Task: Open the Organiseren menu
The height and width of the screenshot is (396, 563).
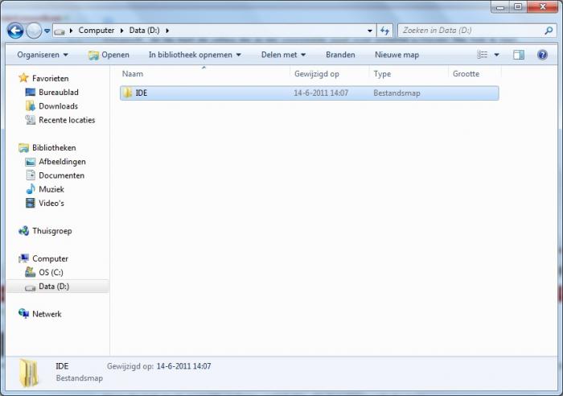Action: tap(43, 55)
